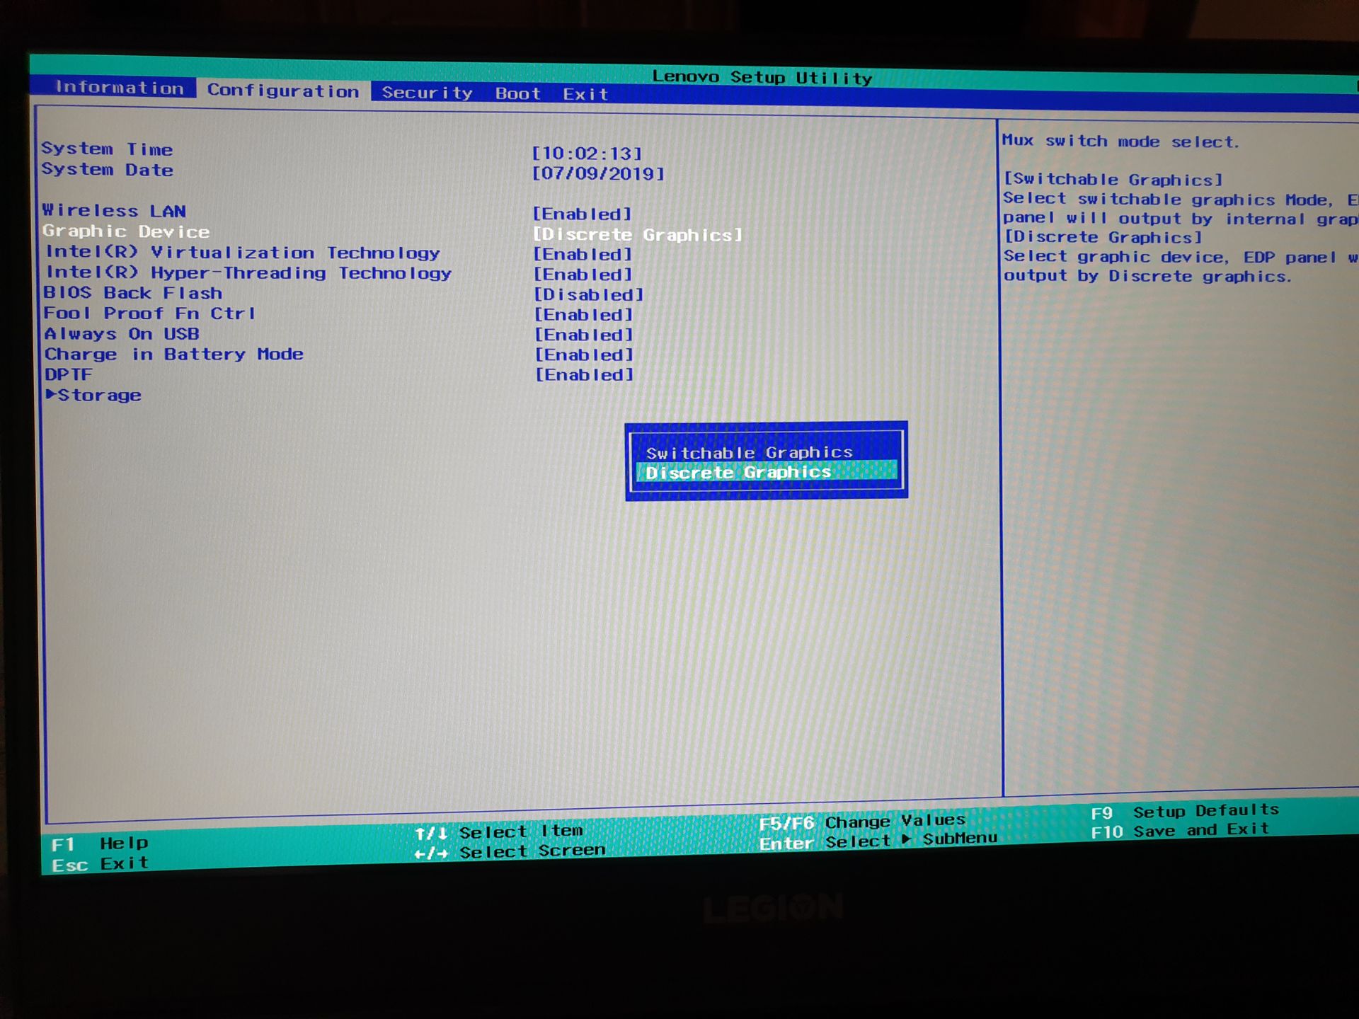This screenshot has height=1019, width=1359.
Task: Toggle Fool Proof Fn Ctrl value
Action: click(x=583, y=314)
